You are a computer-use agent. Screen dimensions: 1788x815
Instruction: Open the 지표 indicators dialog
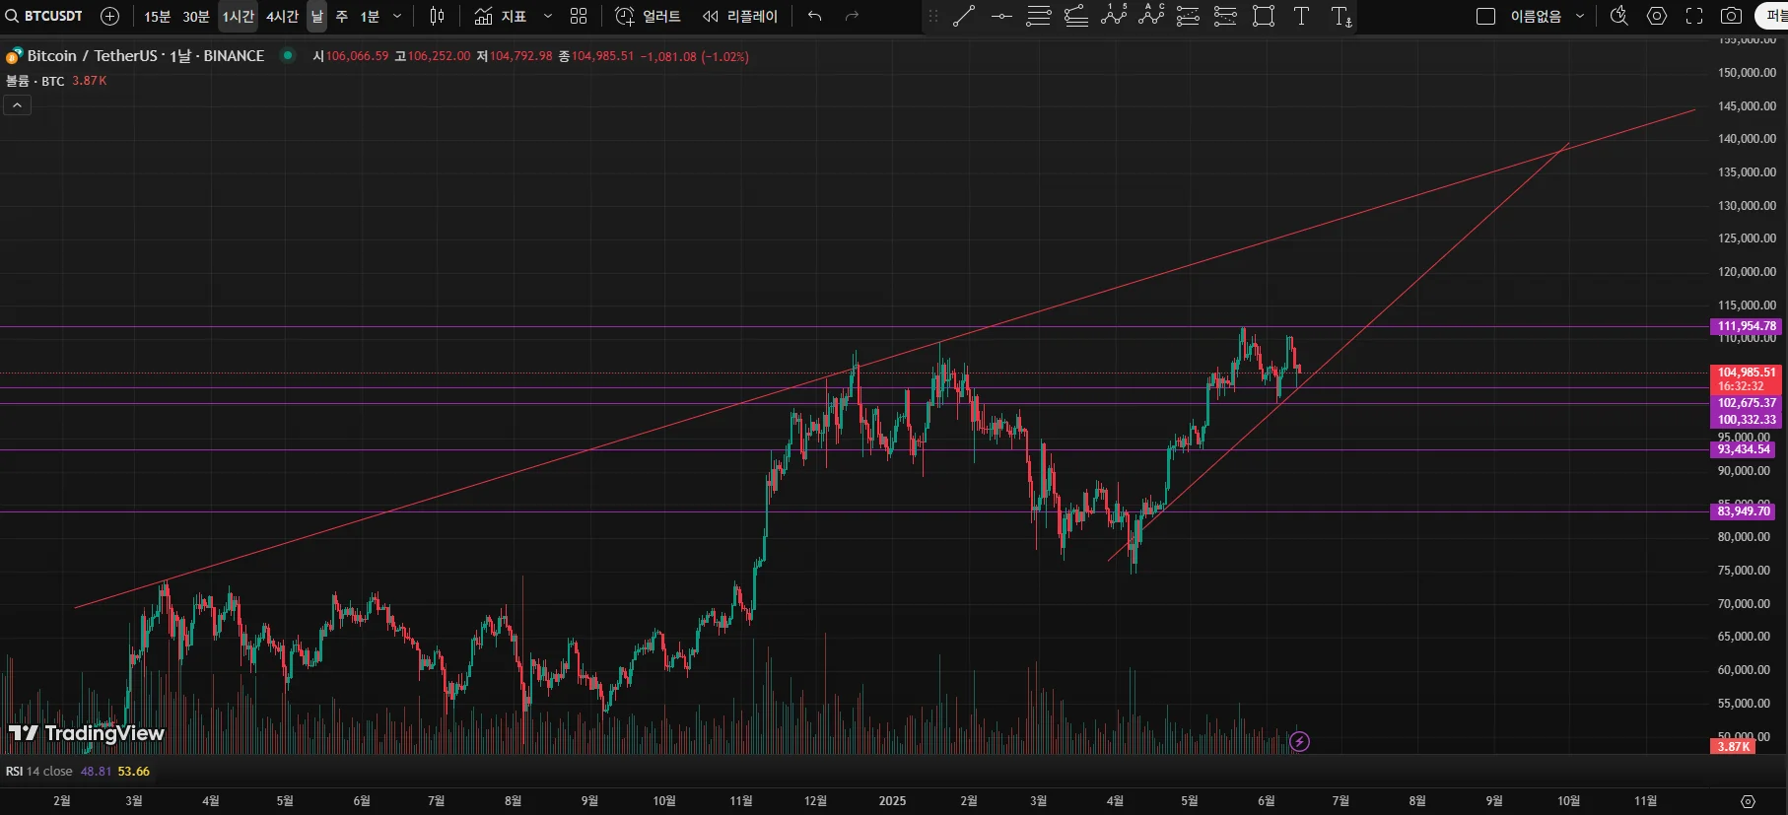coord(501,16)
